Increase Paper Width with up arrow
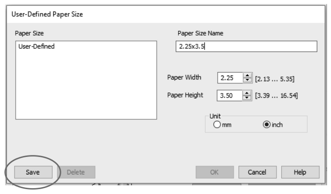 point(247,76)
